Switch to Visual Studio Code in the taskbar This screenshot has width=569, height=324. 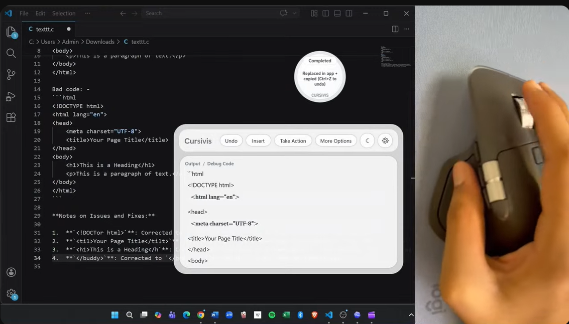329,315
